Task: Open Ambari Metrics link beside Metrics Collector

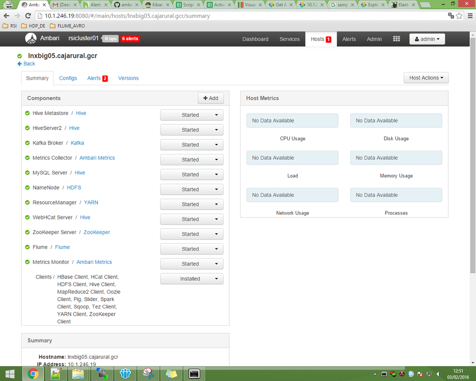Action: 97,158
